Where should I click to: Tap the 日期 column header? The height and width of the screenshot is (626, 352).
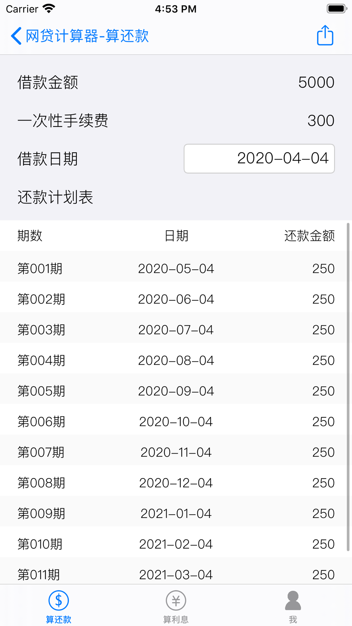coord(176,236)
